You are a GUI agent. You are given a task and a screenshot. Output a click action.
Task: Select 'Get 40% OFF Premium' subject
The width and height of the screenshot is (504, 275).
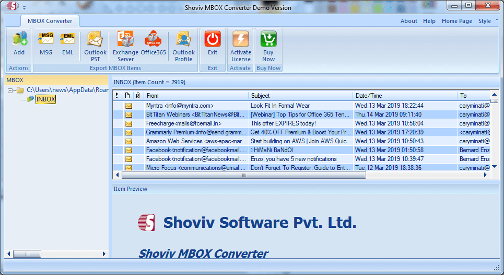click(x=300, y=132)
